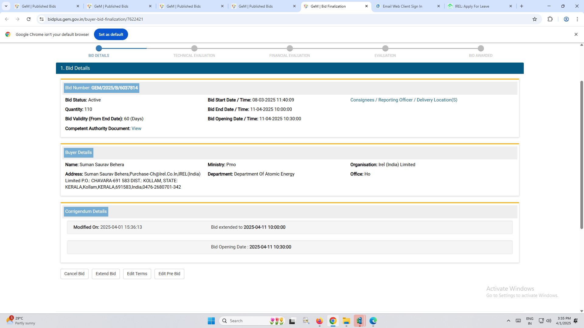Image resolution: width=584 pixels, height=328 pixels.
Task: Click the Extend Bid button
Action: 106,274
